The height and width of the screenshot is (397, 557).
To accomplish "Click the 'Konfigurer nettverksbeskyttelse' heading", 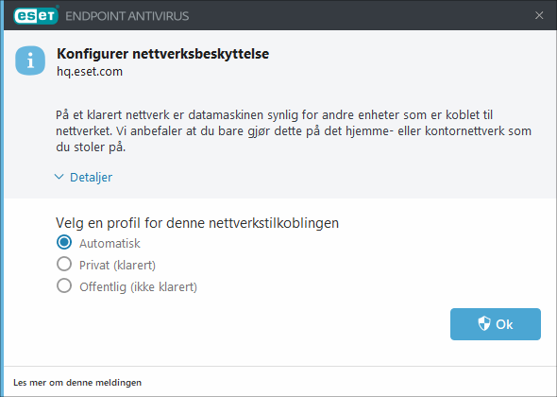I will coord(162,54).
